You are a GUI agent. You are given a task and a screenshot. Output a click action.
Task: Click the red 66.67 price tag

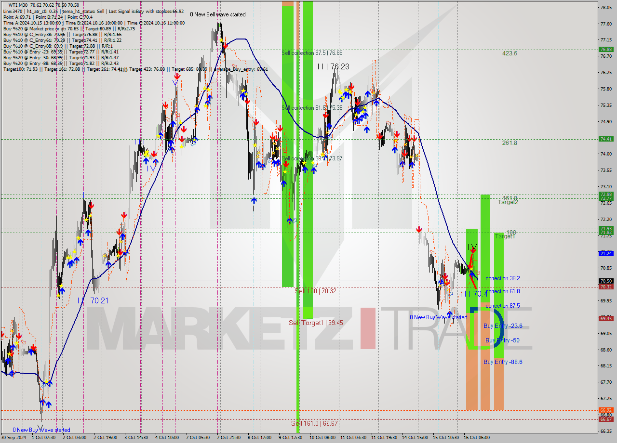pyautogui.click(x=606, y=419)
